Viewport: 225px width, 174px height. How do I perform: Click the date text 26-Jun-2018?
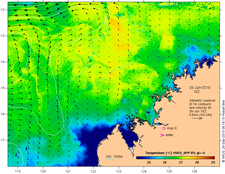pyautogui.click(x=200, y=88)
